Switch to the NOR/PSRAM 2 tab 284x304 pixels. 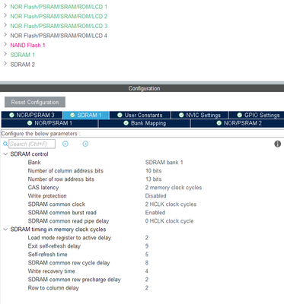pos(238,123)
